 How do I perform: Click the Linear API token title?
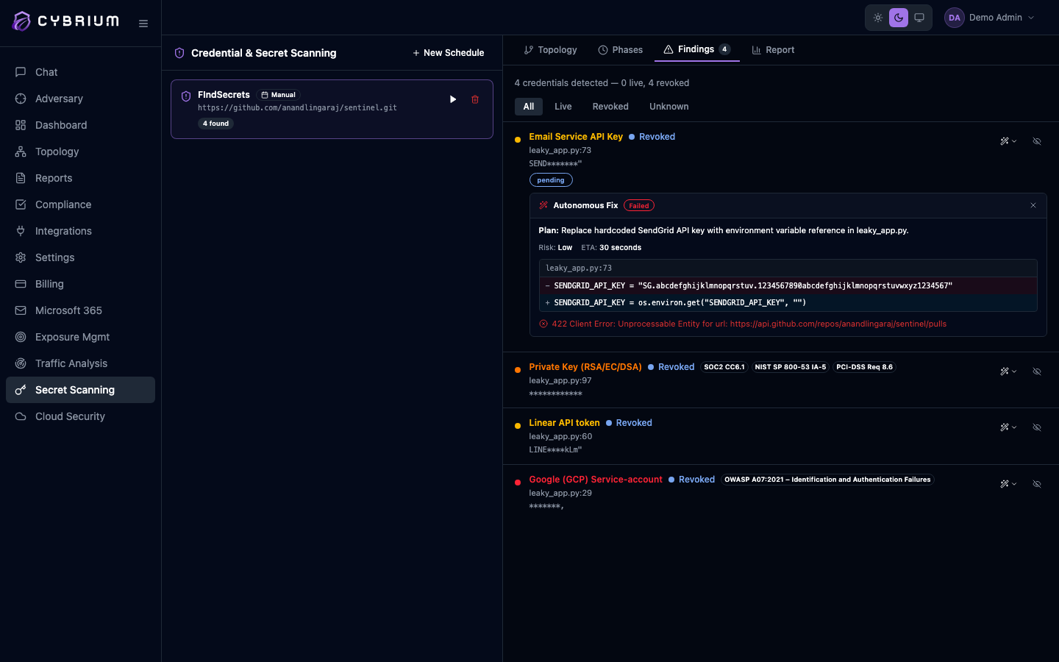[564, 423]
